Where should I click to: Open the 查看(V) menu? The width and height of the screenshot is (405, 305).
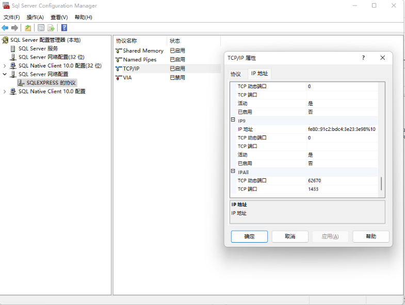(x=59, y=18)
